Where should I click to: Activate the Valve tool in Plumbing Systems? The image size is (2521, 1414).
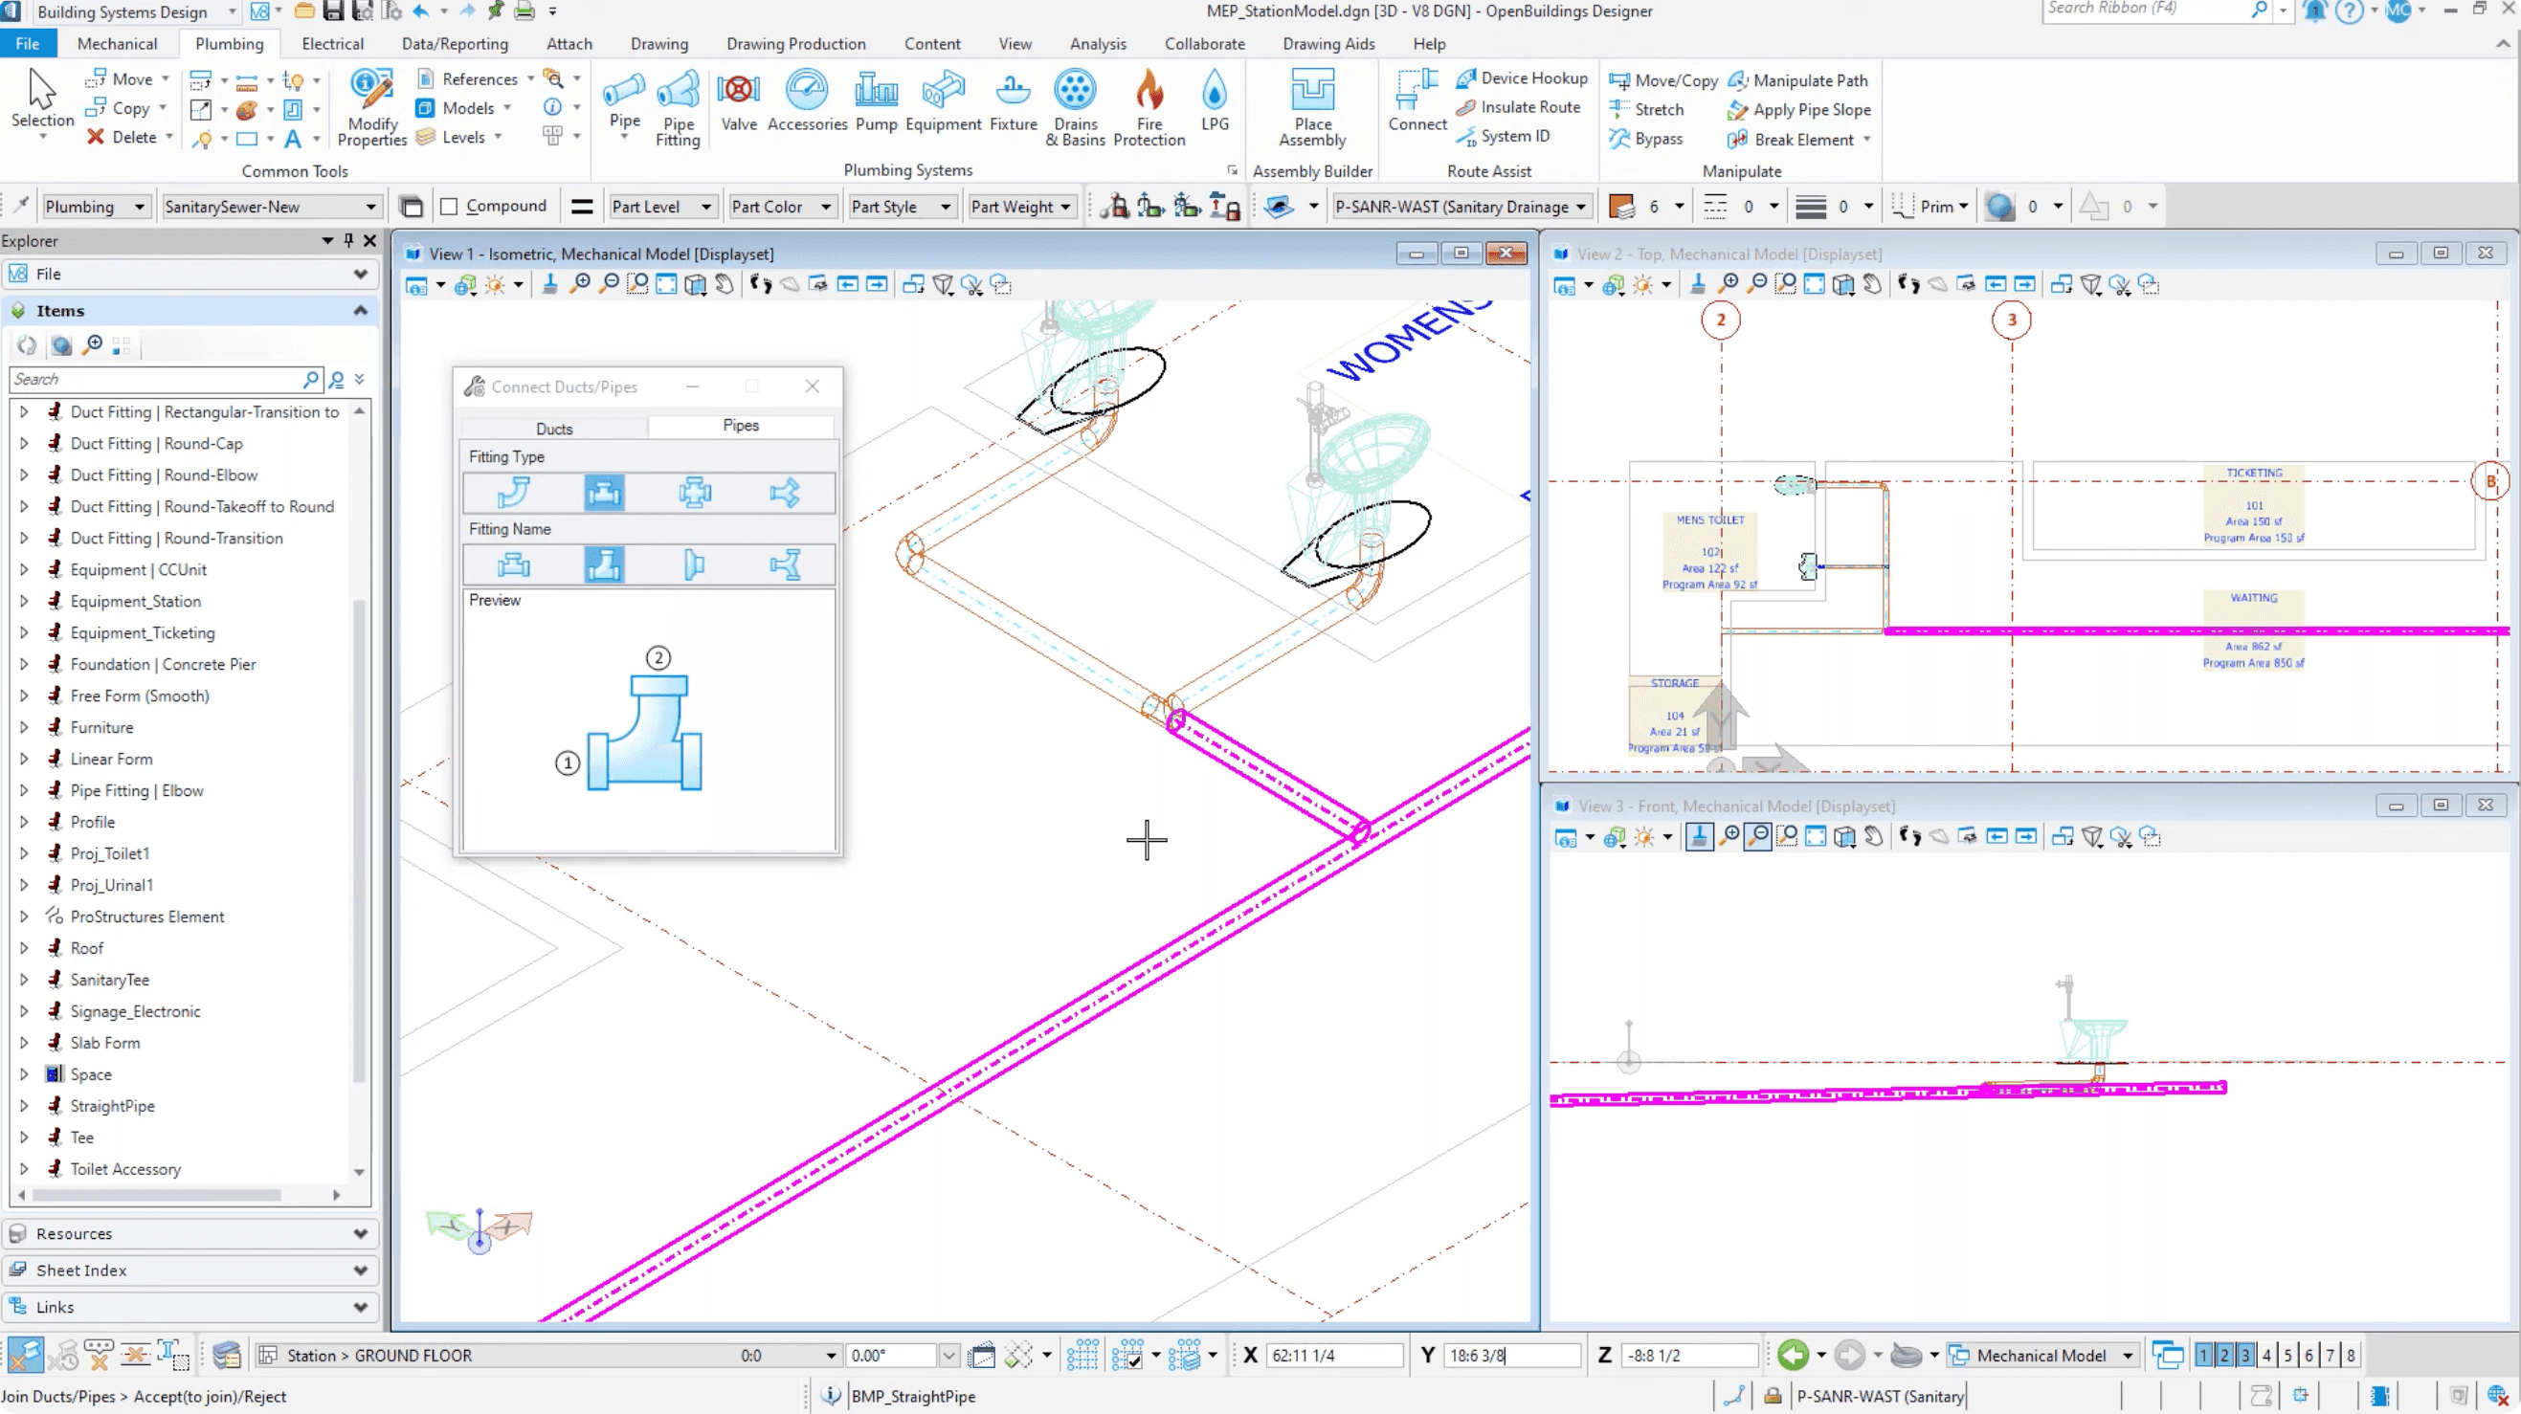click(739, 102)
